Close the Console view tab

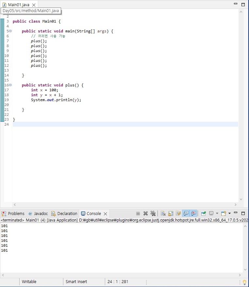pyautogui.click(x=105, y=214)
